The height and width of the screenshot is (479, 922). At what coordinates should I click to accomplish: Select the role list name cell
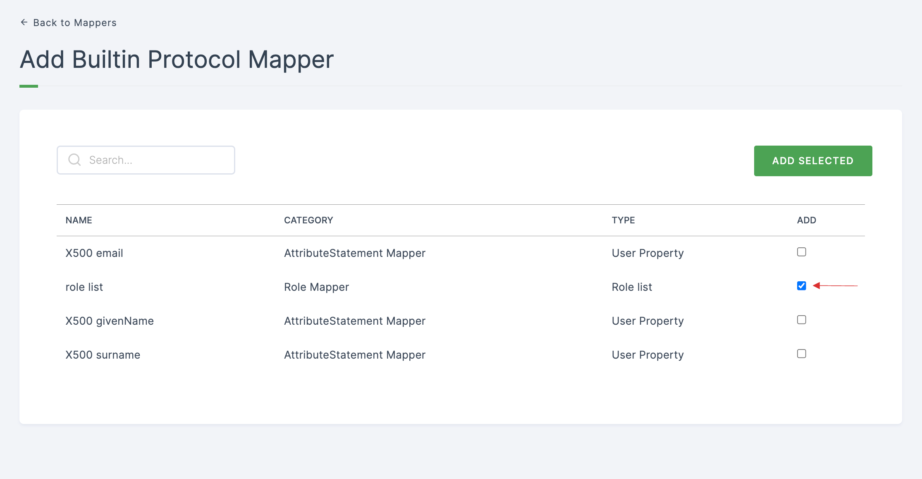coord(84,287)
